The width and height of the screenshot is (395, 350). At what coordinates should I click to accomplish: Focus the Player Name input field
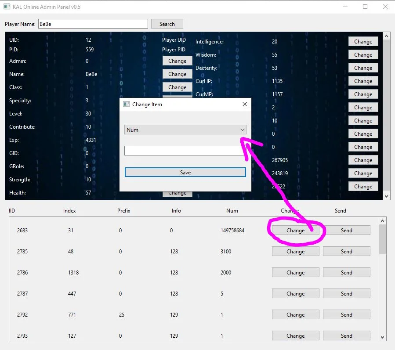[93, 24]
